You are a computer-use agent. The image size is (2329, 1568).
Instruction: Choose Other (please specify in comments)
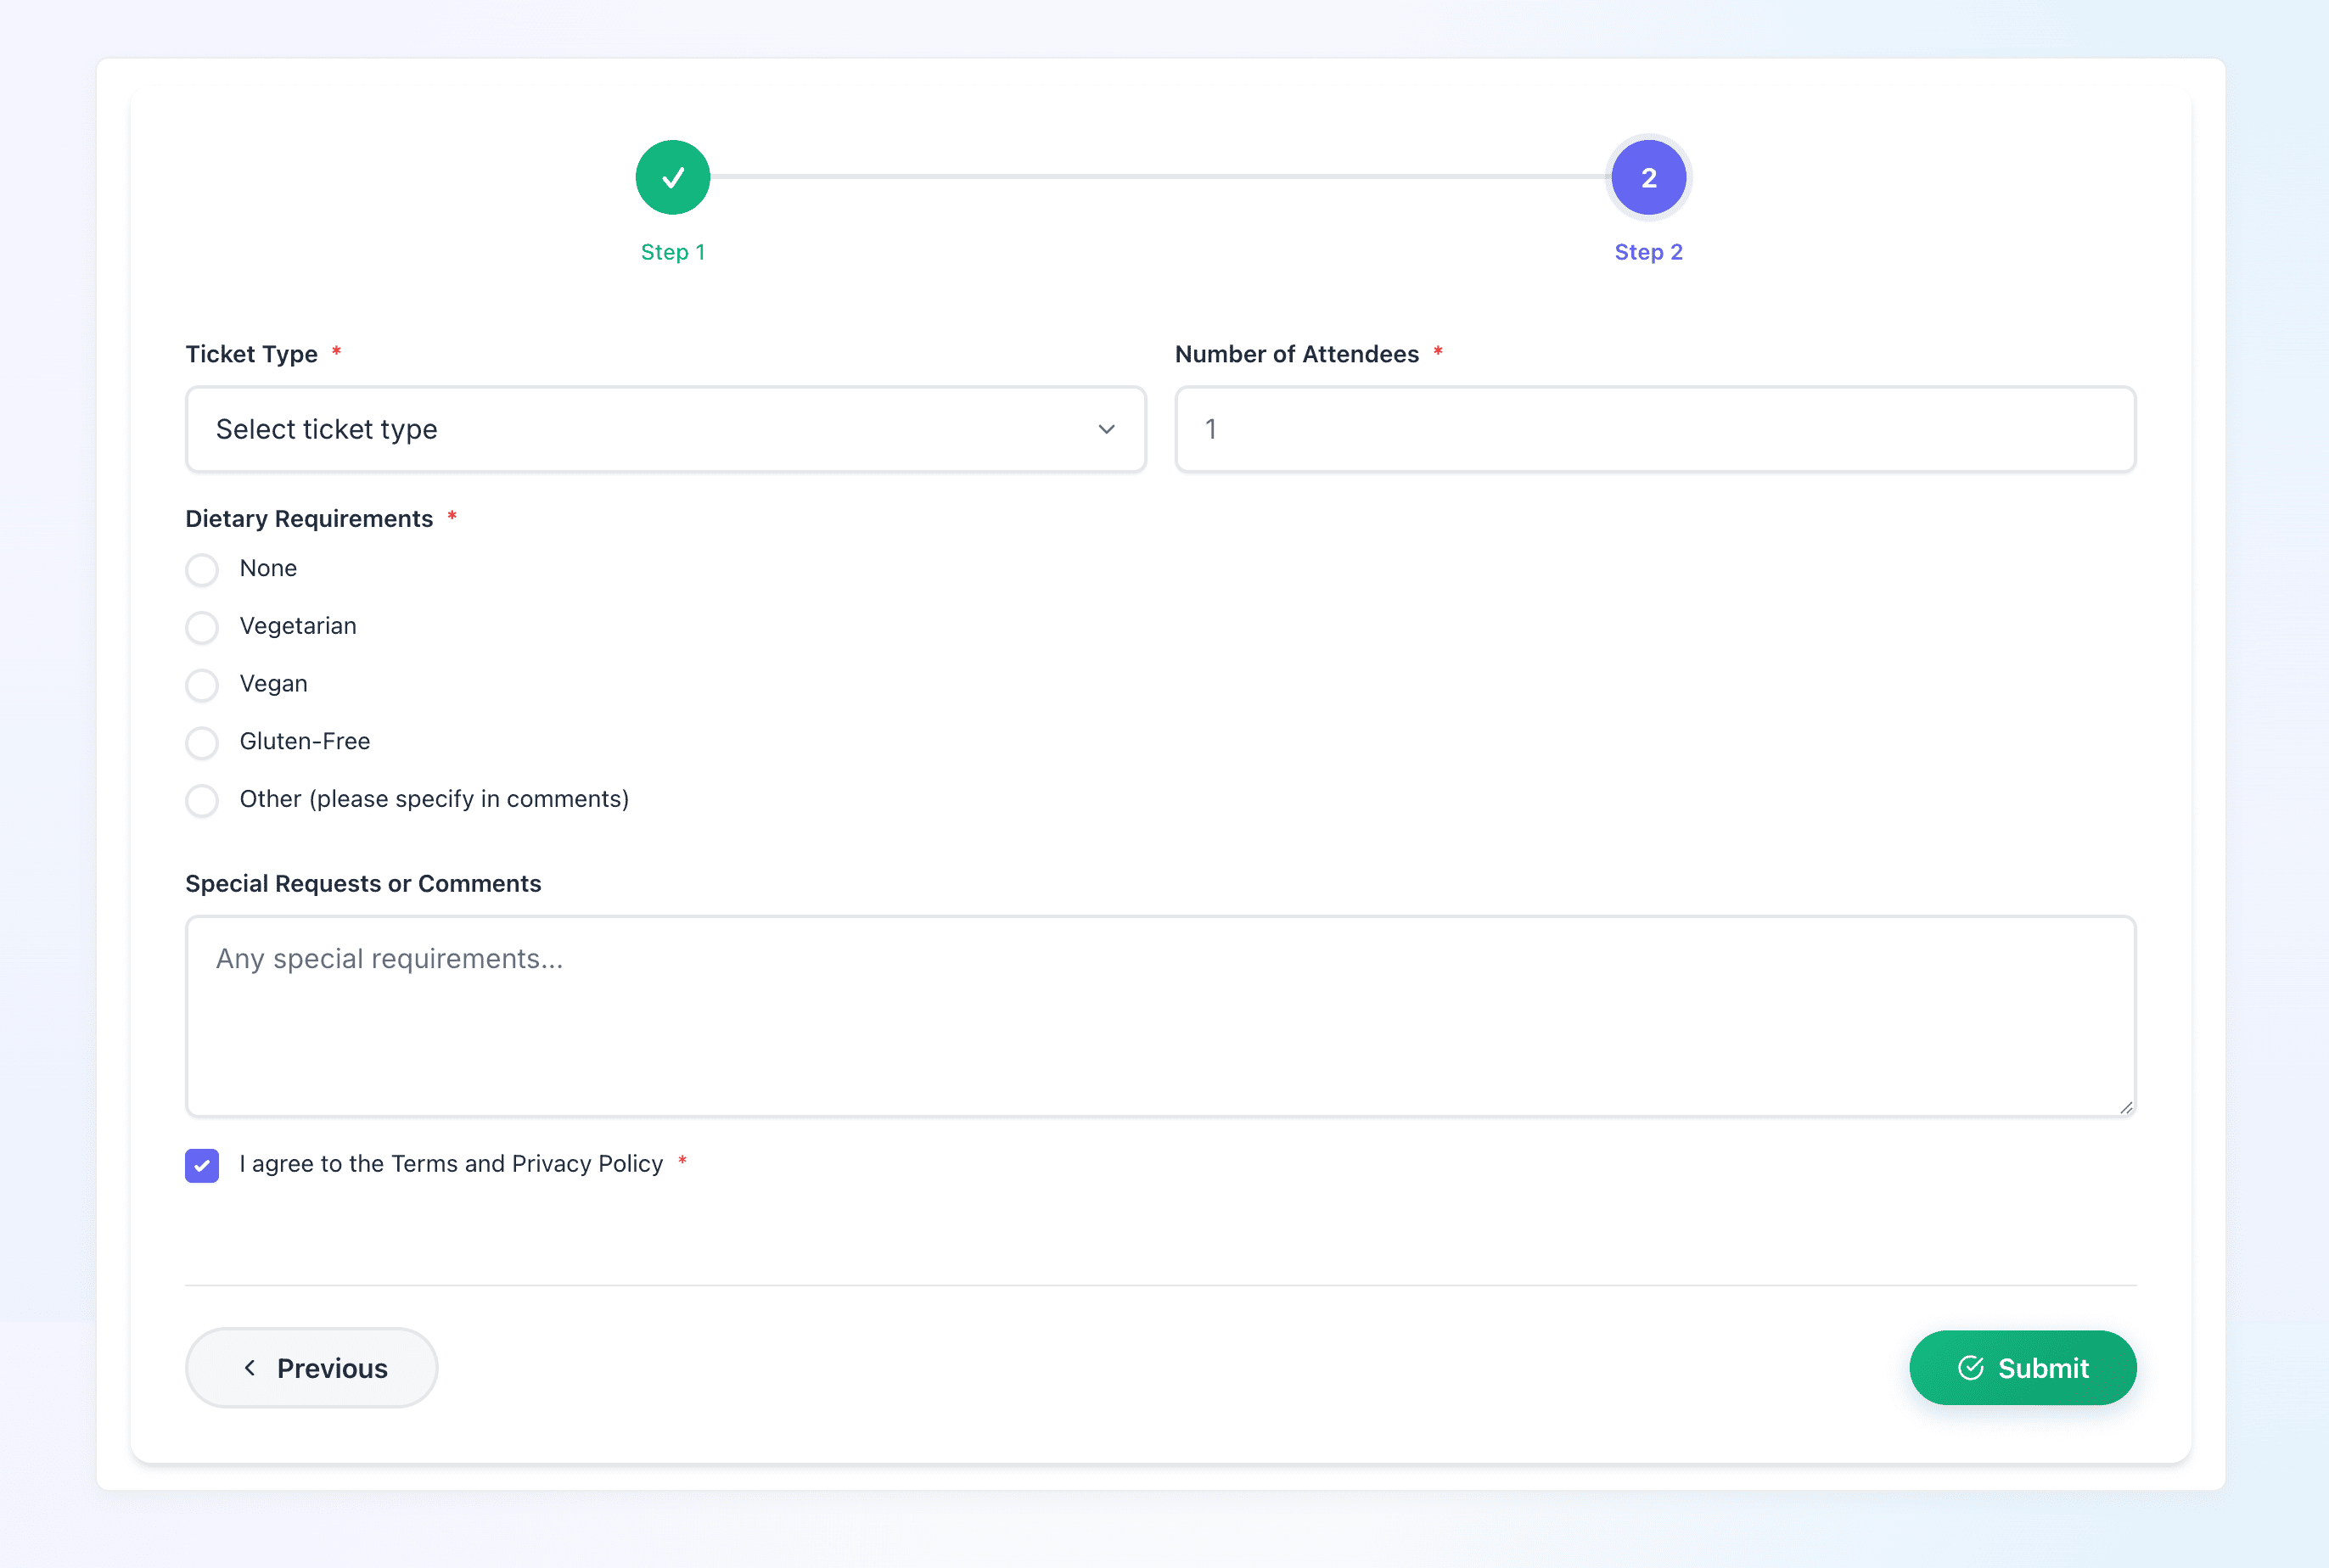(x=202, y=800)
